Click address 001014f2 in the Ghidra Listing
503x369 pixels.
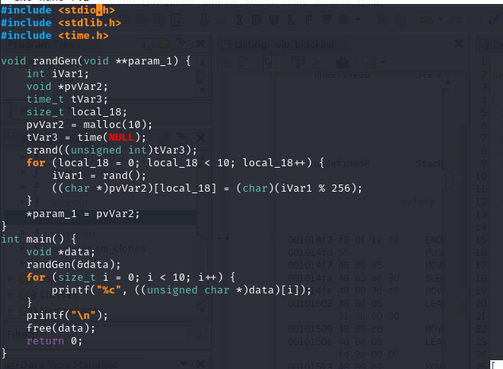click(x=310, y=240)
